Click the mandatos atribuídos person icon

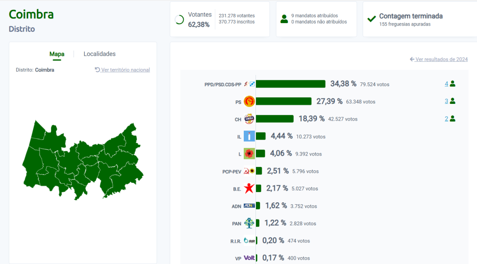[x=284, y=18]
